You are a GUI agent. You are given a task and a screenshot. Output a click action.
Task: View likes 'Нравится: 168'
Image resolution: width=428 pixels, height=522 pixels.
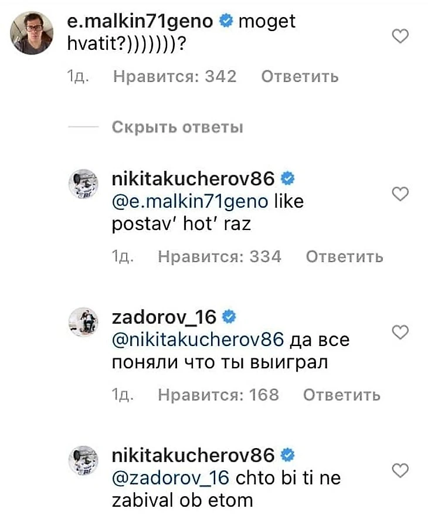(218, 395)
